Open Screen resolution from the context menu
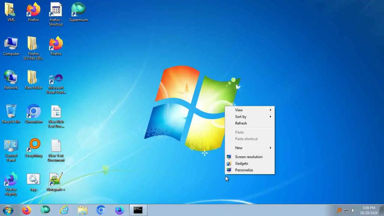This screenshot has height=216, width=384. pyautogui.click(x=250, y=157)
